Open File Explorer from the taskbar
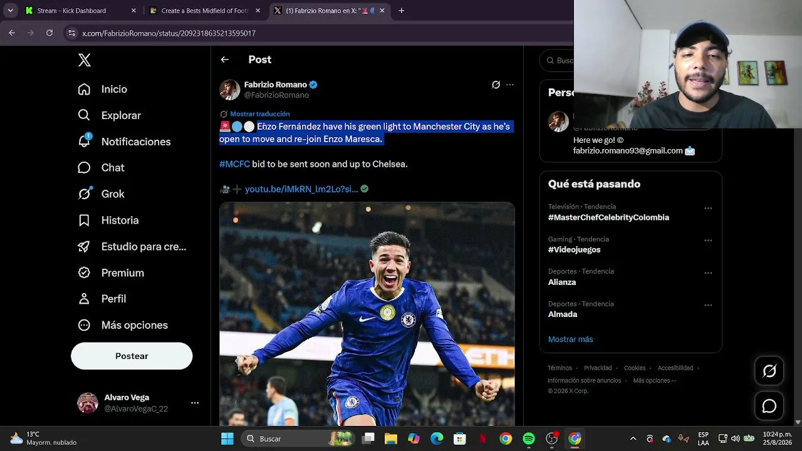The image size is (802, 451). pos(390,438)
